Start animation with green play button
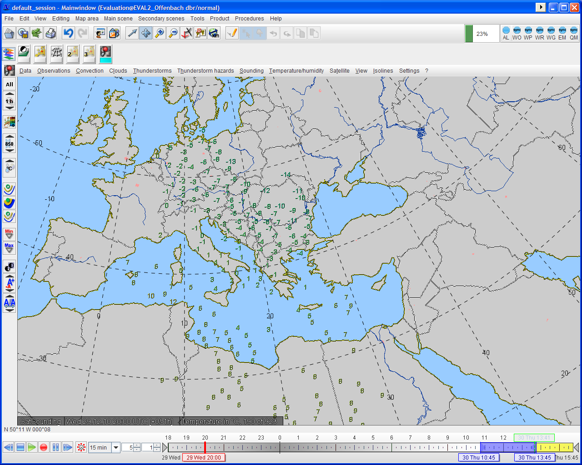This screenshot has width=582, height=465. coord(32,447)
